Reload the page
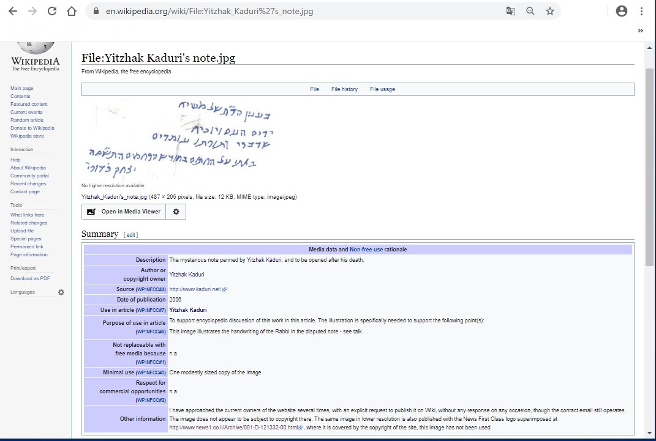 [x=51, y=10]
